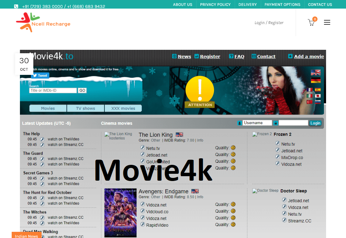
Task: Open the hamburger menu icon
Action: point(327,22)
